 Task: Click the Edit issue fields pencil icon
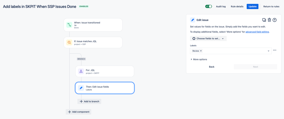(81, 88)
